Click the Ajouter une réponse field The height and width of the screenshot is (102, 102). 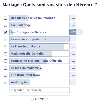39,90
